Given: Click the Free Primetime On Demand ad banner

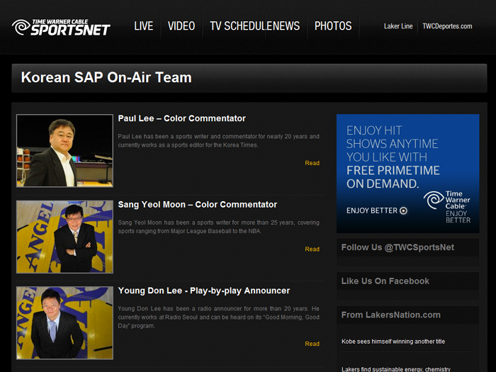Looking at the screenshot, I should [x=407, y=174].
